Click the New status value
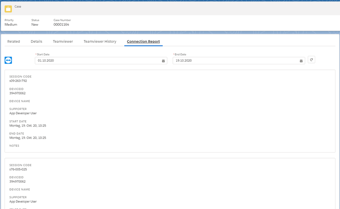This screenshot has width=340, height=209. [35, 24]
